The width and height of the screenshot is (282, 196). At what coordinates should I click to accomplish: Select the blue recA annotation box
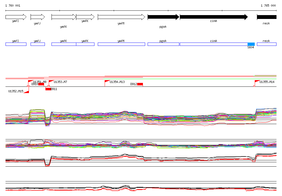point(267,44)
